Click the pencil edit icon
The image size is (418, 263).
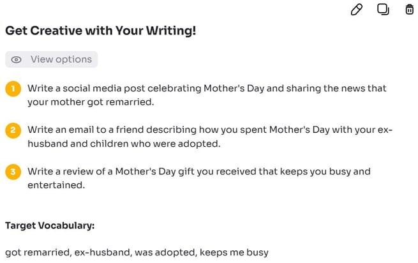357,10
